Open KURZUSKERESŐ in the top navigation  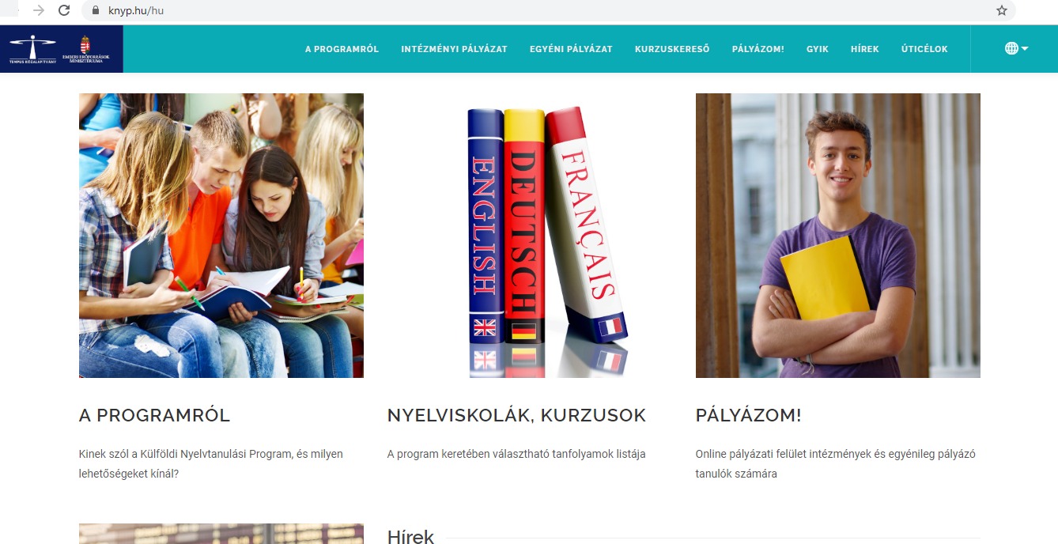coord(672,49)
